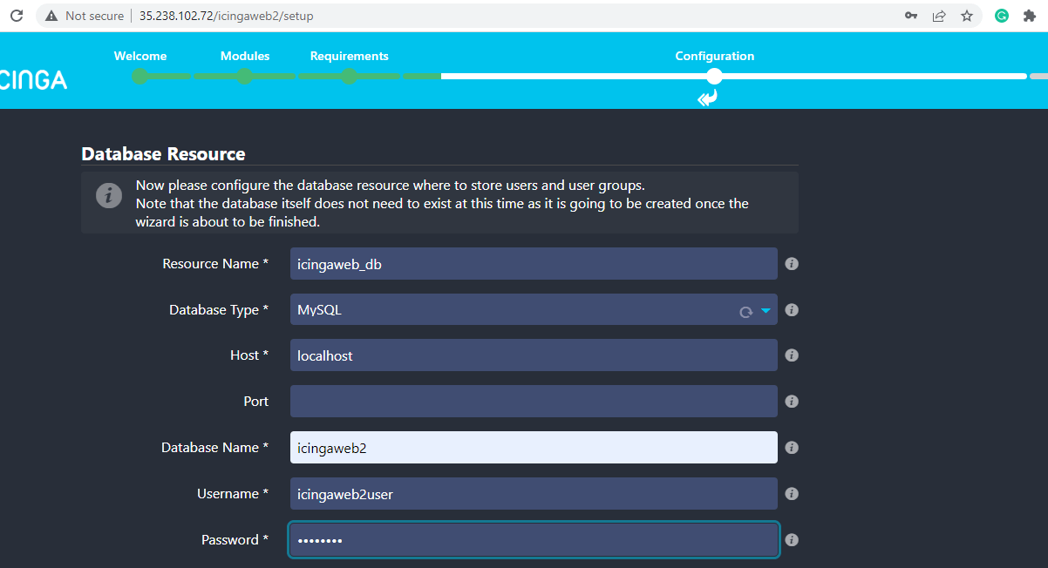Click the Configuration progress marker circle
Screen dimensions: 1048x568
click(x=715, y=77)
